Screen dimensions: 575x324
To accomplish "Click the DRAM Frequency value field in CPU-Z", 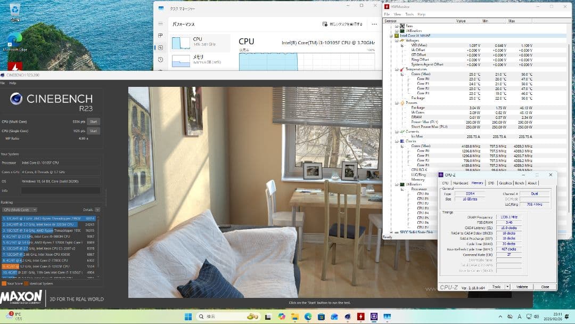I will (508, 217).
